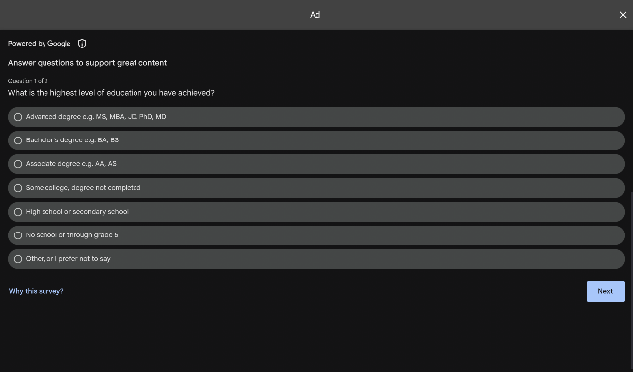Click the 'e.g. BA, BS' label text
The width and height of the screenshot is (633, 372).
tap(101, 140)
